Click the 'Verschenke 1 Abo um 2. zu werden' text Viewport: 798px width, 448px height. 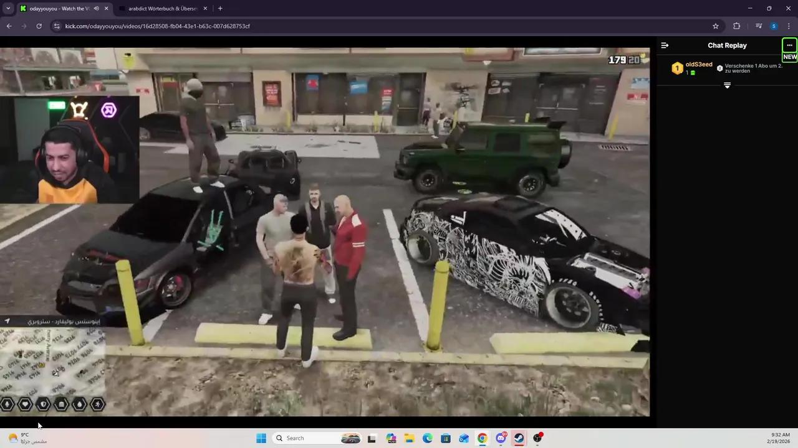click(x=753, y=68)
